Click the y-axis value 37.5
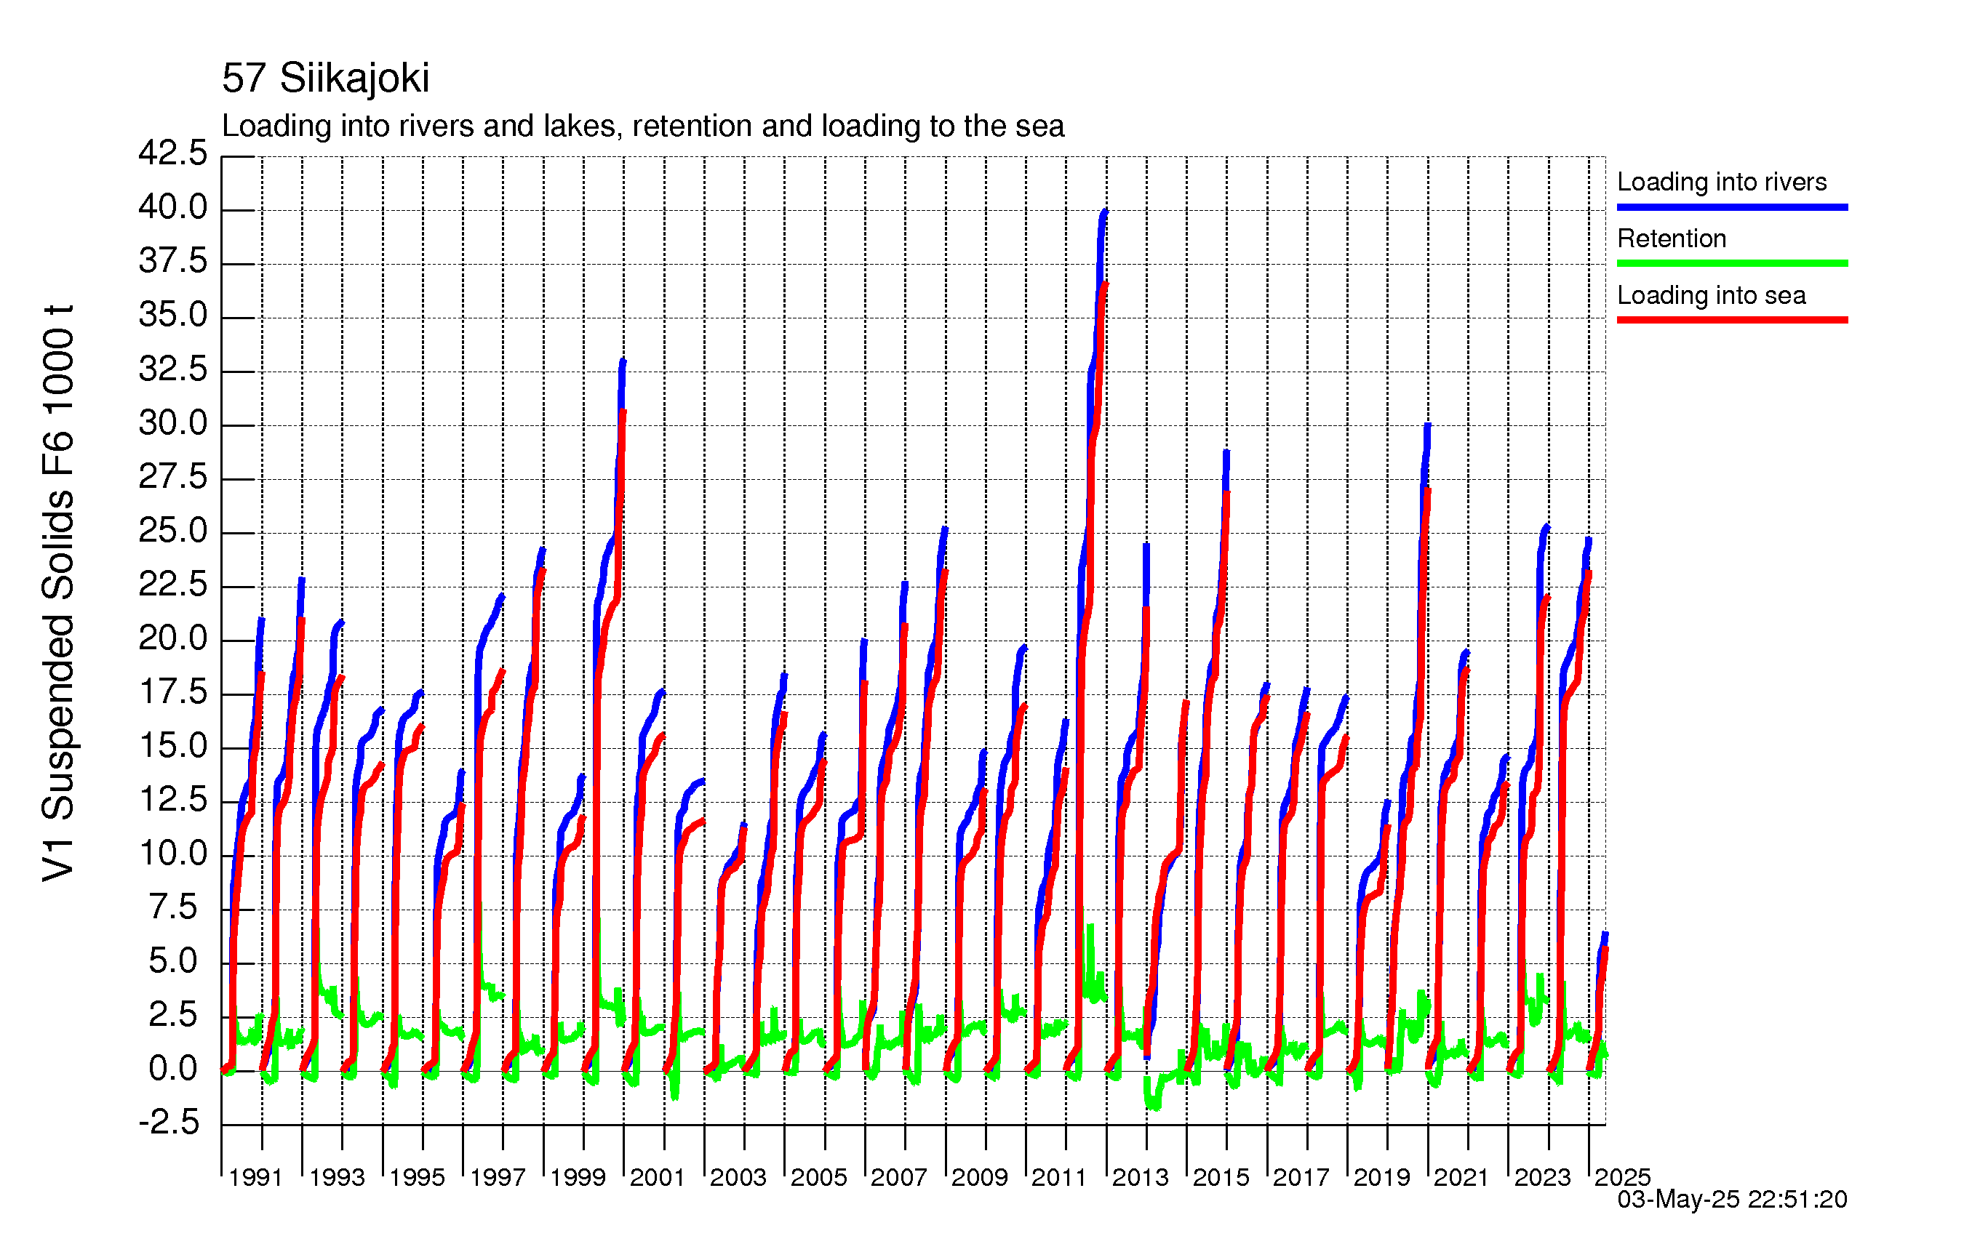Screen dimensions: 1964x1236 pyautogui.click(x=172, y=261)
